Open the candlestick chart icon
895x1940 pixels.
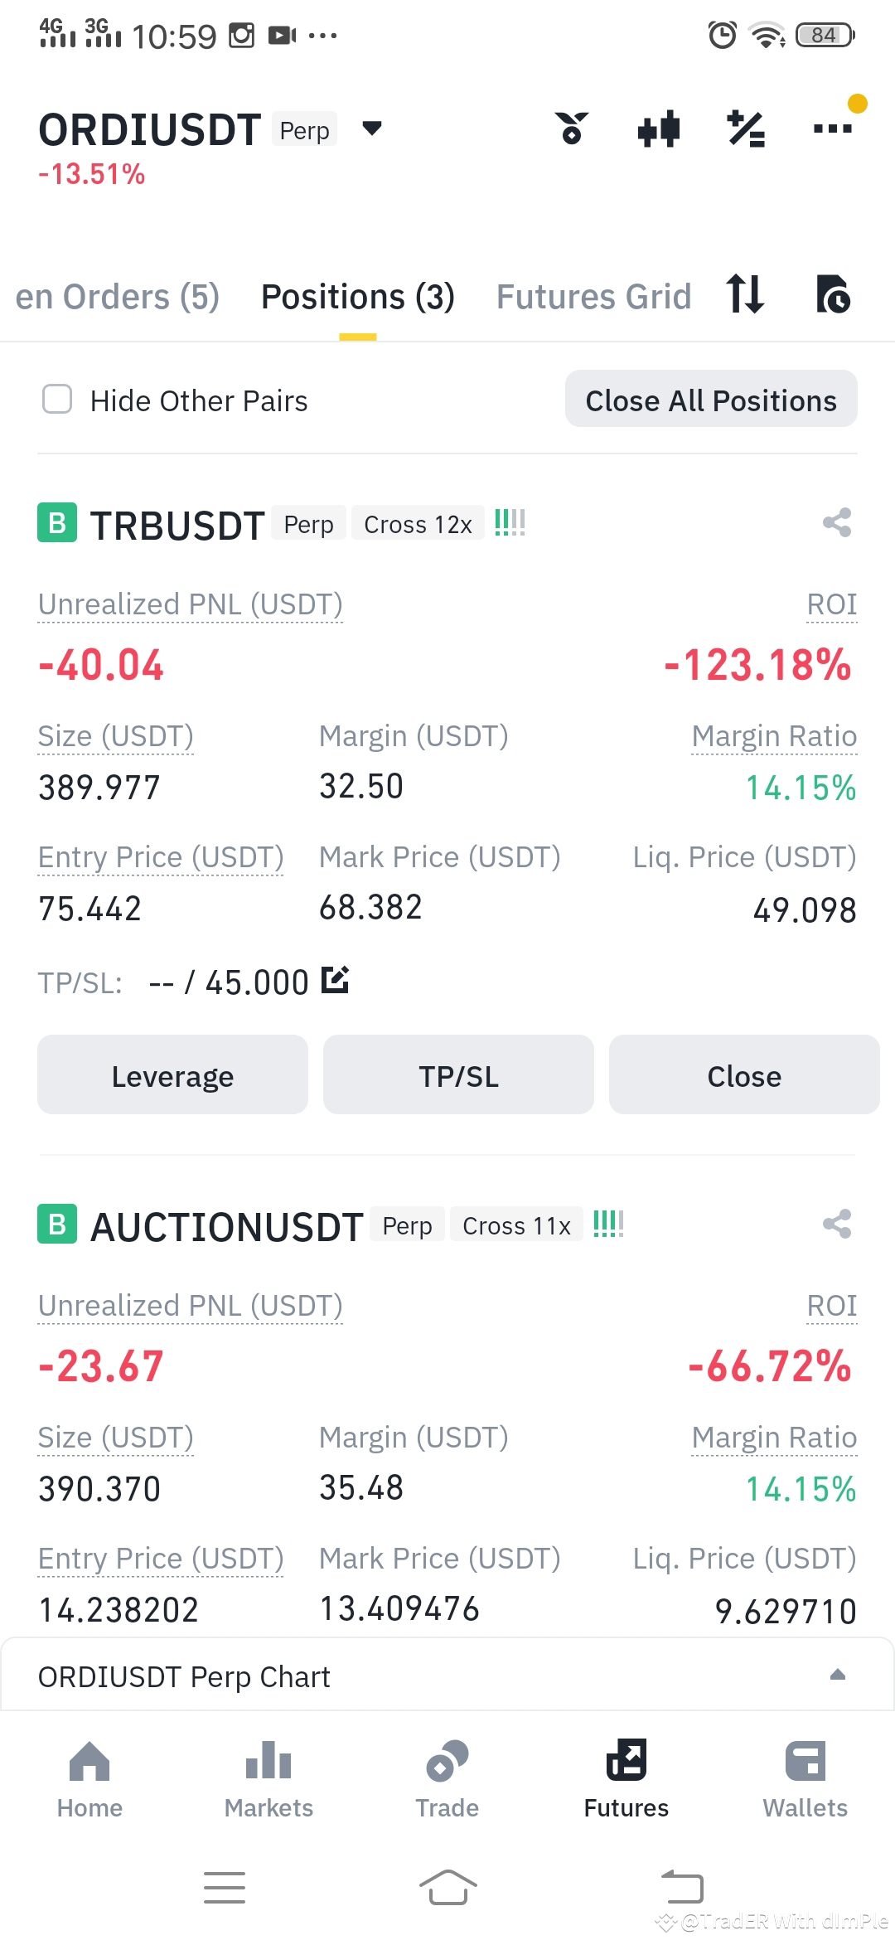click(659, 129)
